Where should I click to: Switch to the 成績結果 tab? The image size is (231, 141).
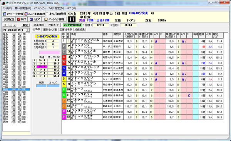point(80,30)
